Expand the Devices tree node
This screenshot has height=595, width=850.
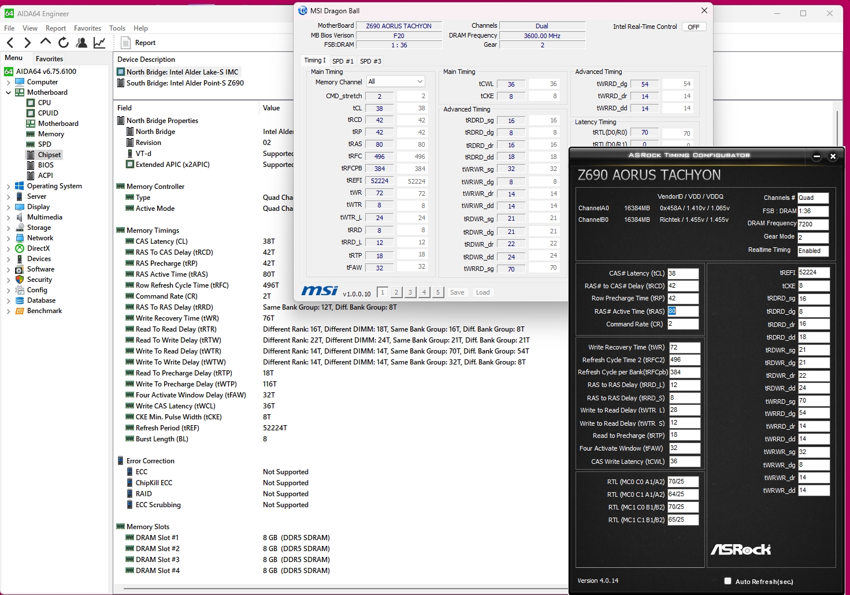click(x=9, y=259)
